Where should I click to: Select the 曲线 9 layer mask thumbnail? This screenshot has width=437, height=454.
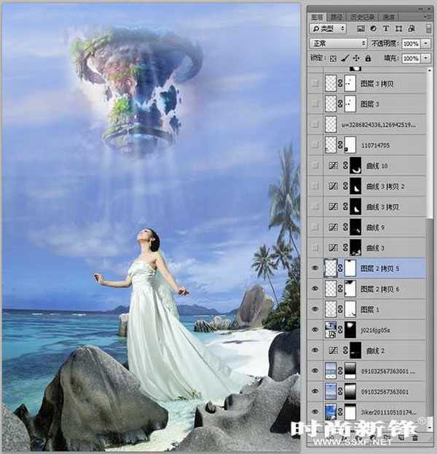coord(356,227)
